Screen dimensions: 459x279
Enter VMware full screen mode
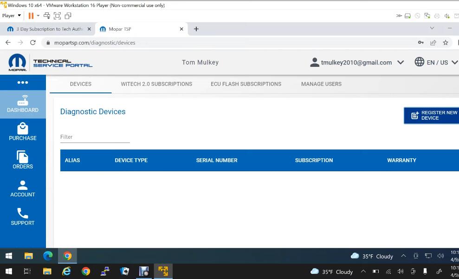pyautogui.click(x=58, y=16)
